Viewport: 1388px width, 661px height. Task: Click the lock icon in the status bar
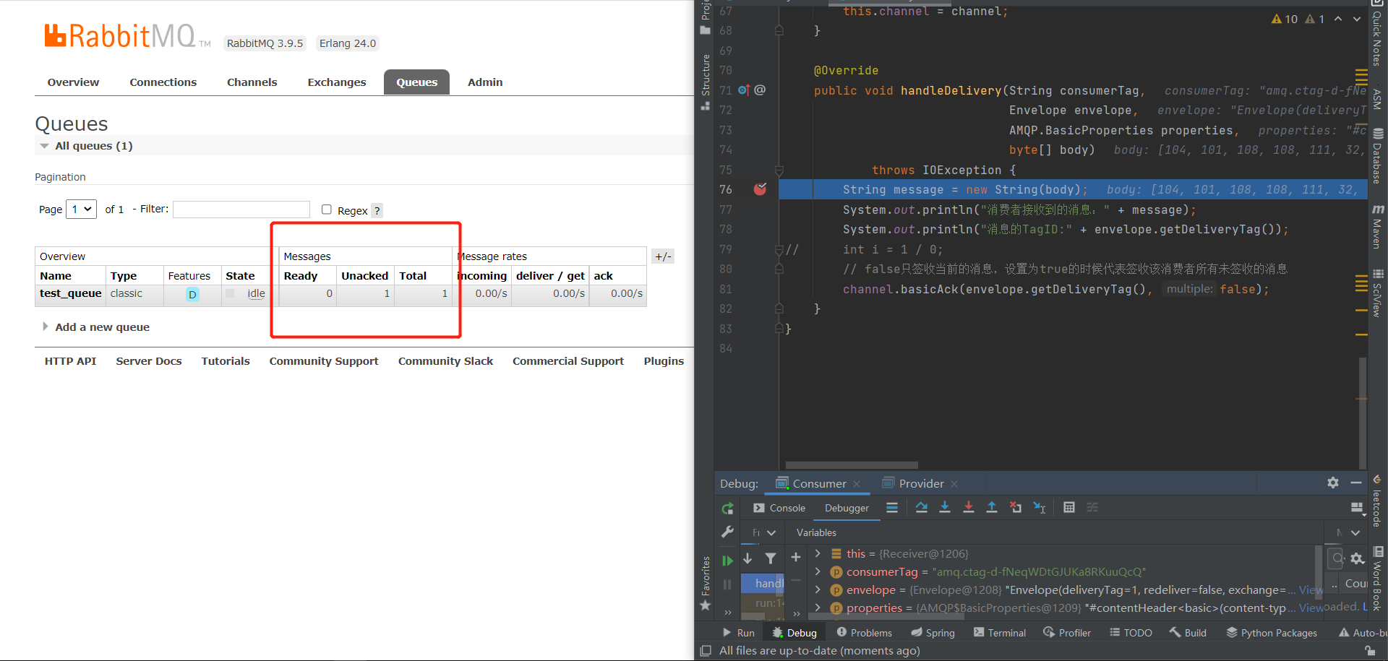[x=1370, y=651]
